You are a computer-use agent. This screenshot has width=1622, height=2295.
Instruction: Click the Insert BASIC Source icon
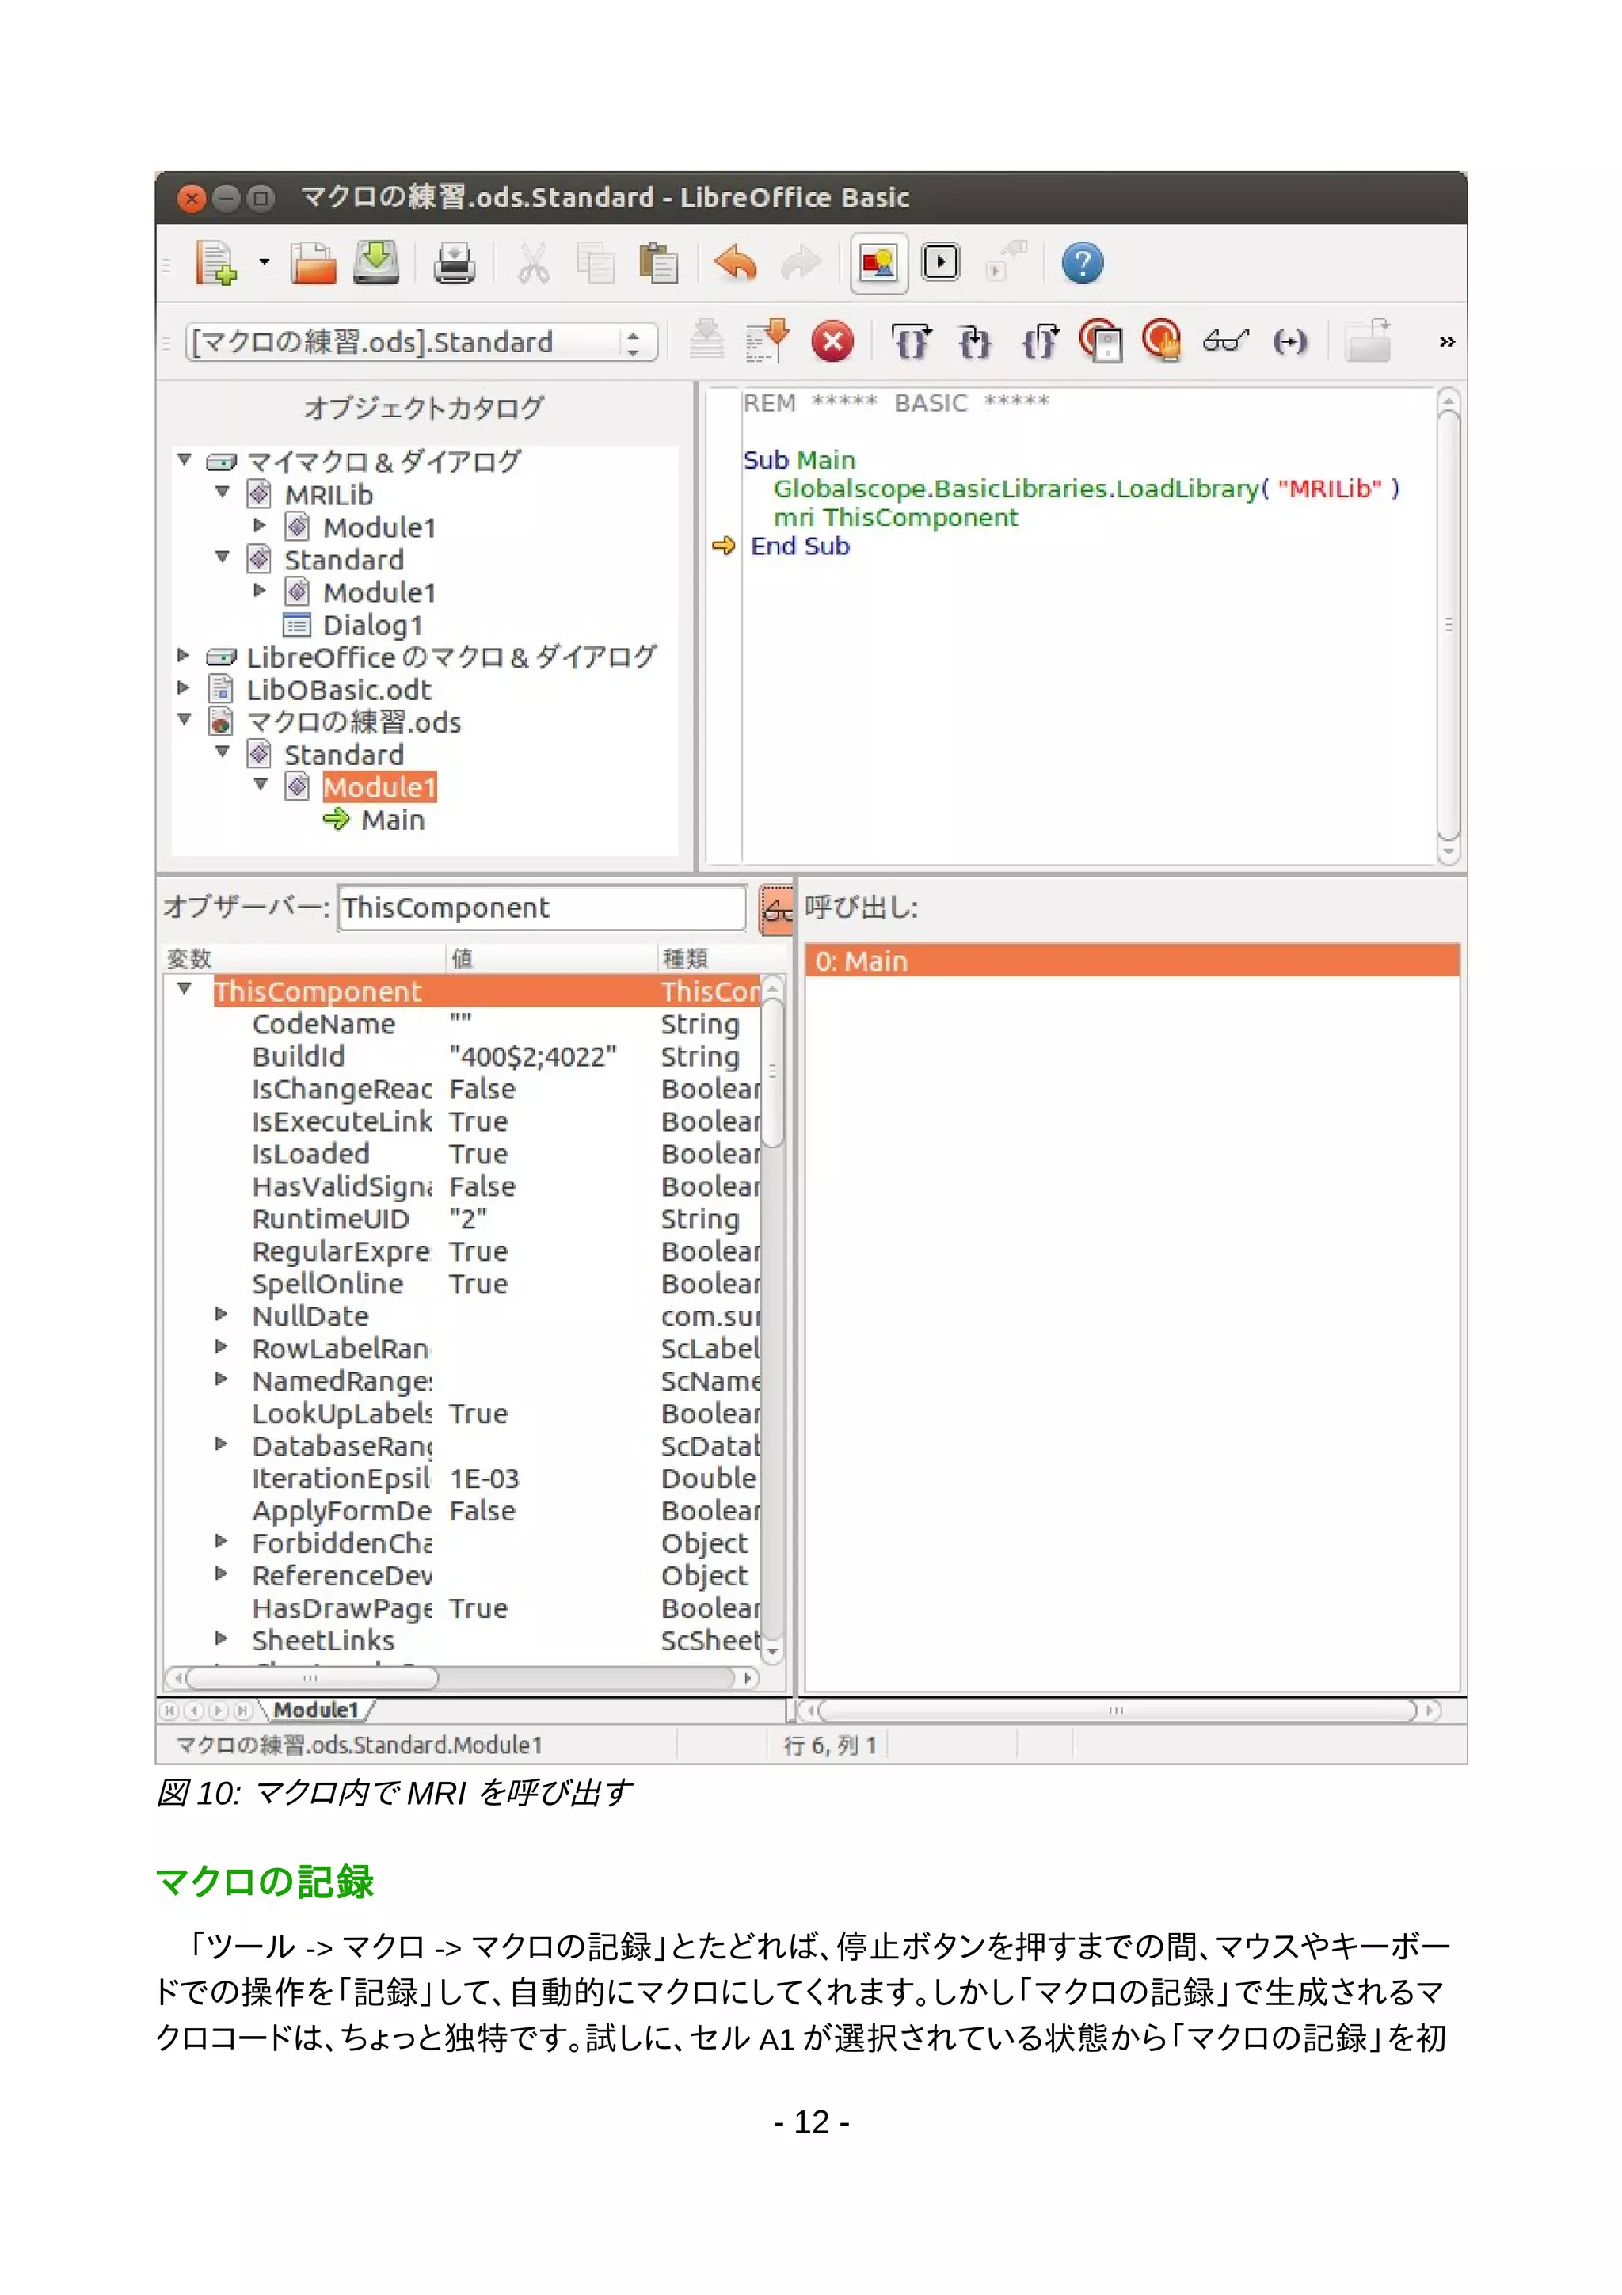pyautogui.click(x=1368, y=341)
